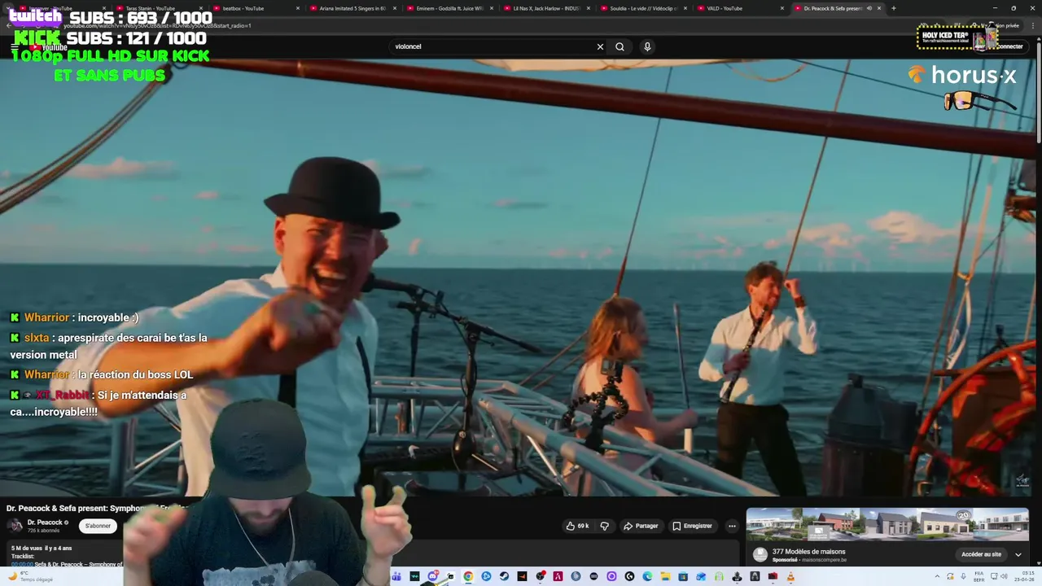This screenshot has height=586, width=1042.
Task: Open a new browser tab
Action: coord(894,8)
